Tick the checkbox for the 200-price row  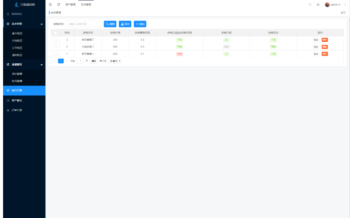55,54
